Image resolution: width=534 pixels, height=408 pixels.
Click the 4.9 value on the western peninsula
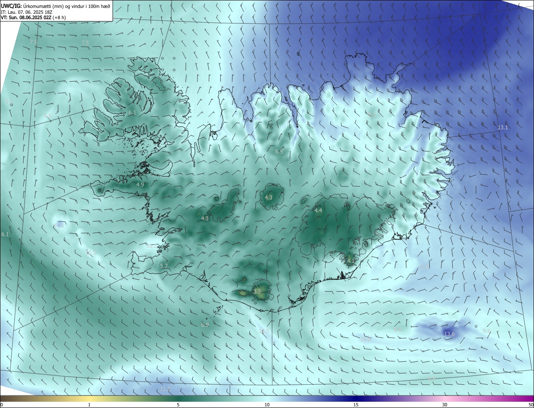tap(140, 184)
